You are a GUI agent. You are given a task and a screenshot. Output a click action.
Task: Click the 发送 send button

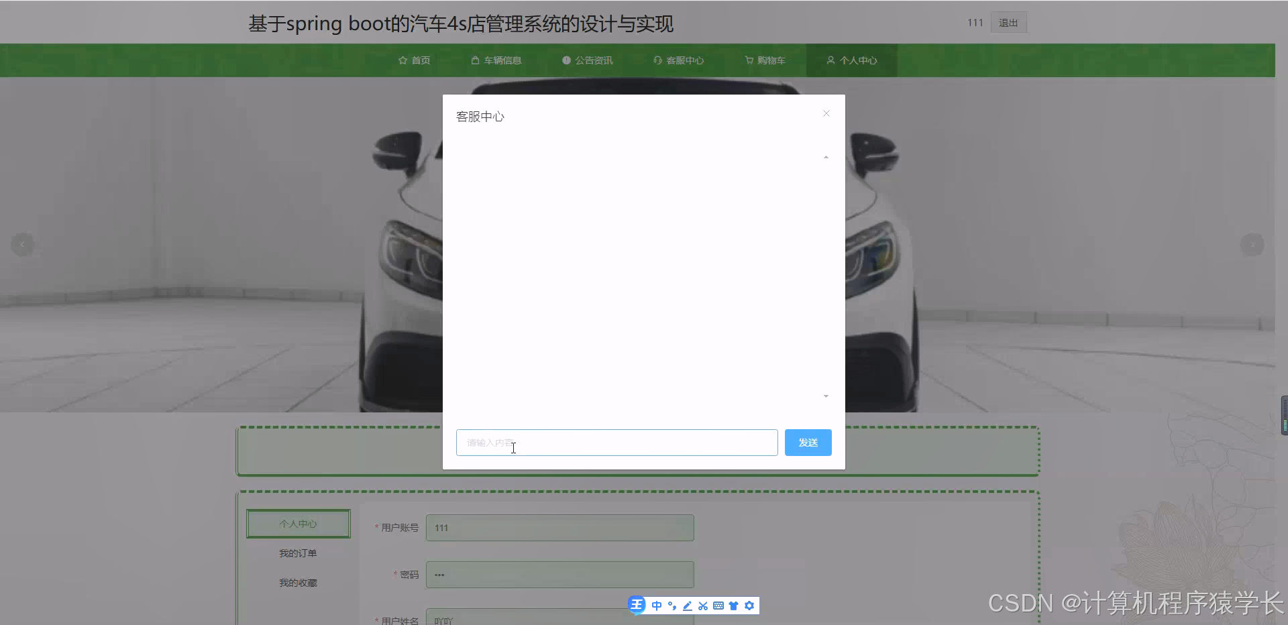pyautogui.click(x=808, y=442)
